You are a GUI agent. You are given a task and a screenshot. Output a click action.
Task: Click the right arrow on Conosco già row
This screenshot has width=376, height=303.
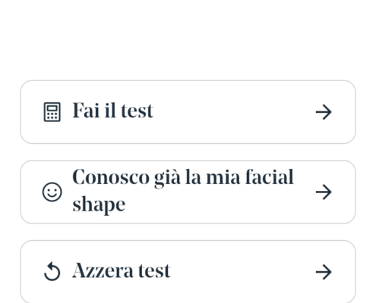click(324, 192)
